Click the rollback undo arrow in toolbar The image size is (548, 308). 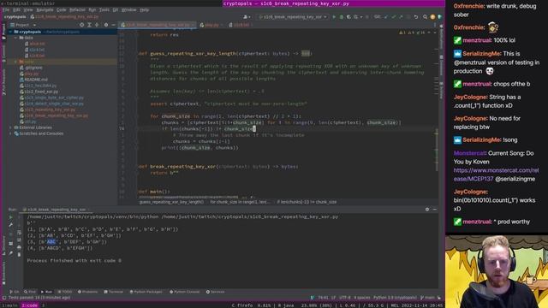click(416, 17)
